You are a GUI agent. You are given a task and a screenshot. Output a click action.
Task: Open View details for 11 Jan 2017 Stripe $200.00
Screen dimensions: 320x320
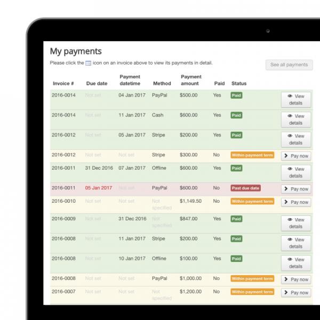point(296,243)
